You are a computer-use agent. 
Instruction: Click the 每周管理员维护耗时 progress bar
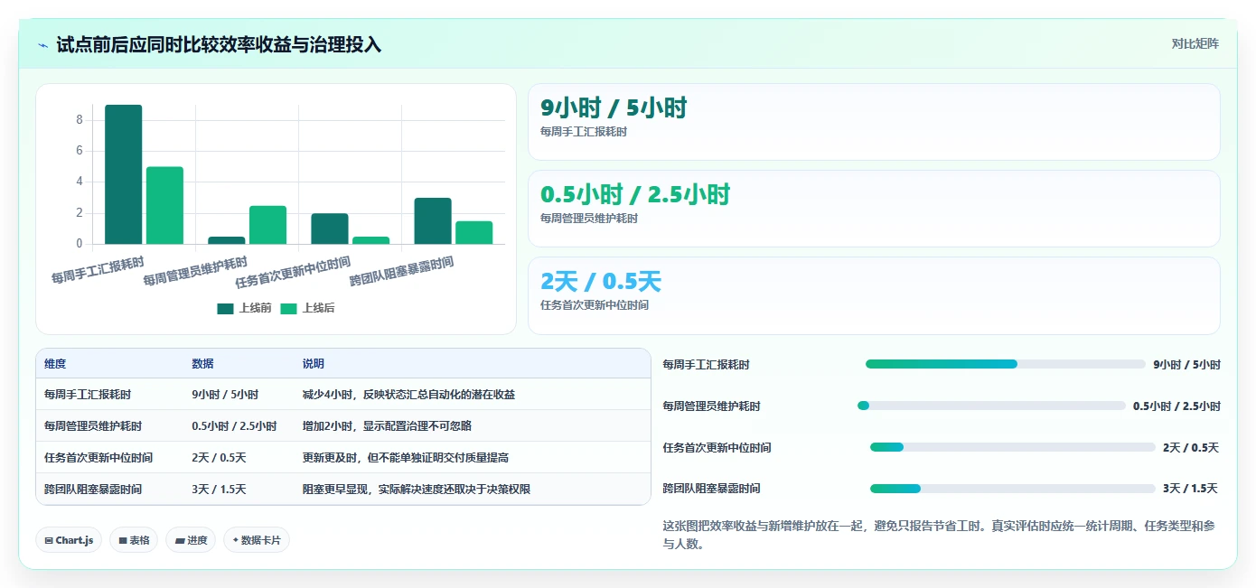991,406
